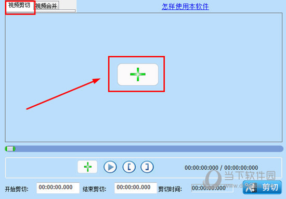Click the 结束剪切 label
Viewport: 286px width, 199px height.
point(95,189)
